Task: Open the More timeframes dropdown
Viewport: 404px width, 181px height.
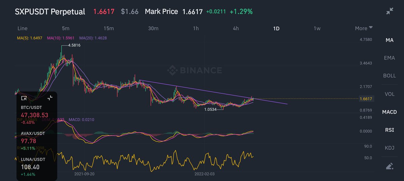Action: (364, 28)
